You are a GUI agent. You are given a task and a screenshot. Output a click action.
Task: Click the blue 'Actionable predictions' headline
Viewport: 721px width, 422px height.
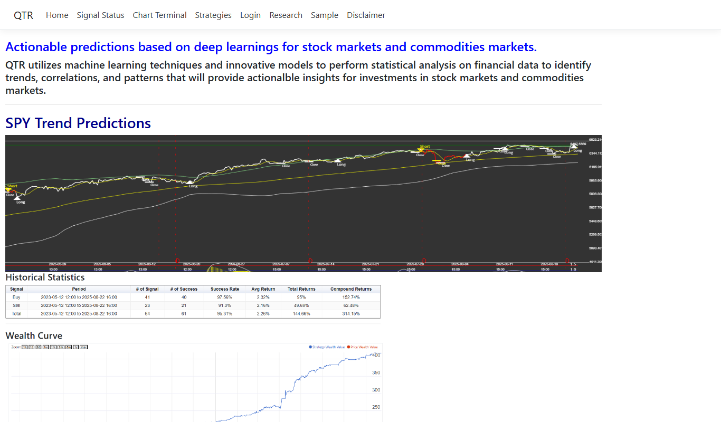271,47
